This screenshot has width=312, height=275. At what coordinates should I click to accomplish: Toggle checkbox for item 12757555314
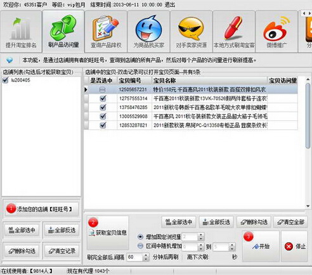[103, 98]
